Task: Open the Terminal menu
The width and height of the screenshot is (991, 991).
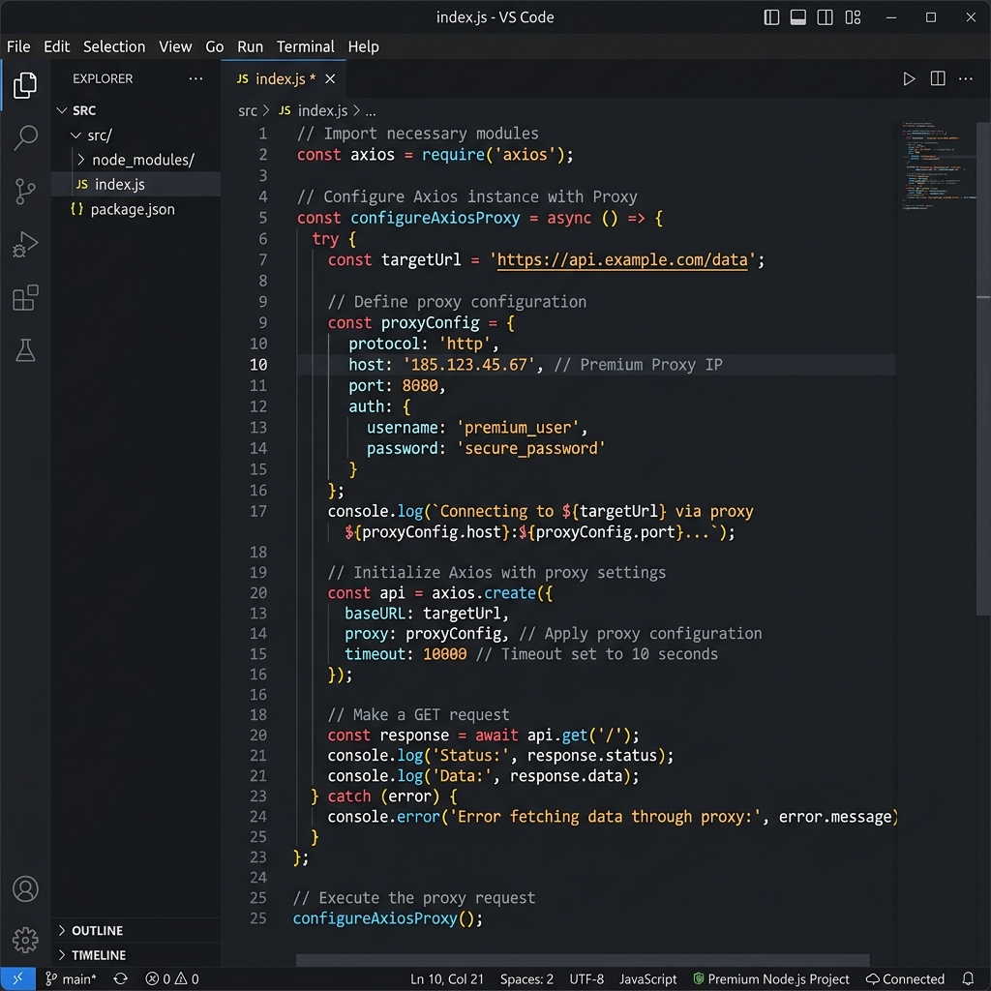Action: point(305,46)
